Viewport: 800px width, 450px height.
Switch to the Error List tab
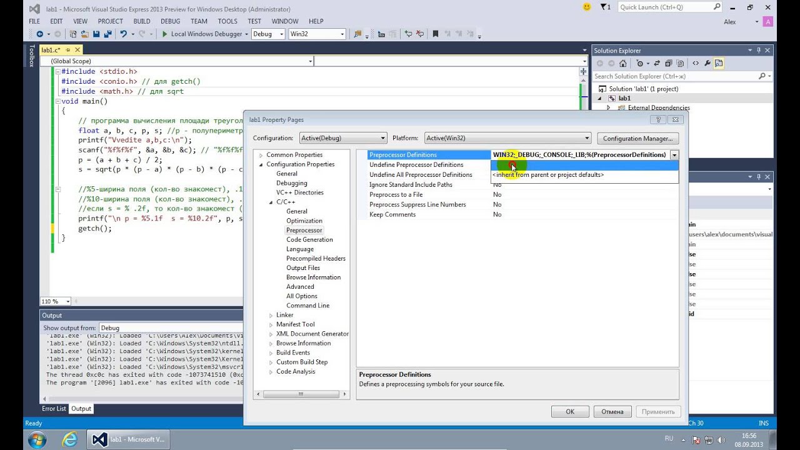point(54,409)
